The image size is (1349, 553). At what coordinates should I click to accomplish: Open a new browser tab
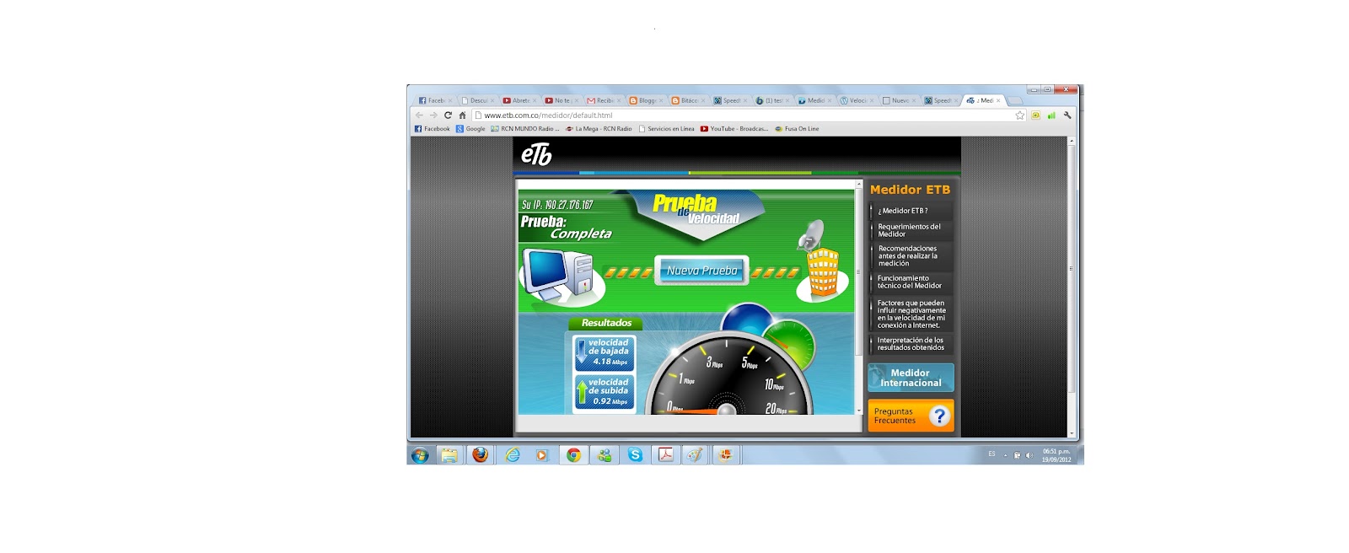pos(1015,101)
